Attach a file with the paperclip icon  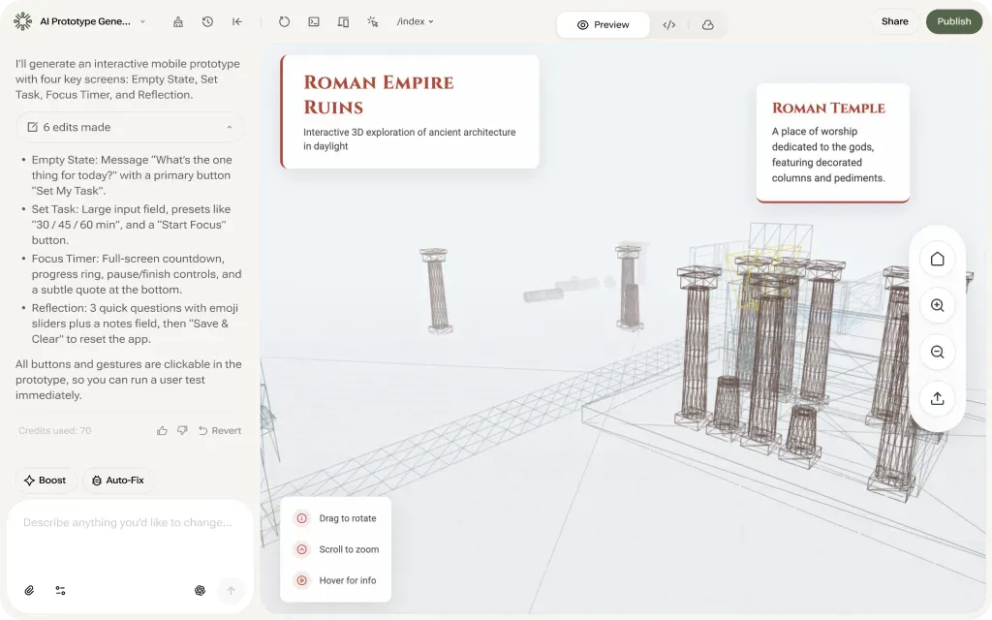27,590
